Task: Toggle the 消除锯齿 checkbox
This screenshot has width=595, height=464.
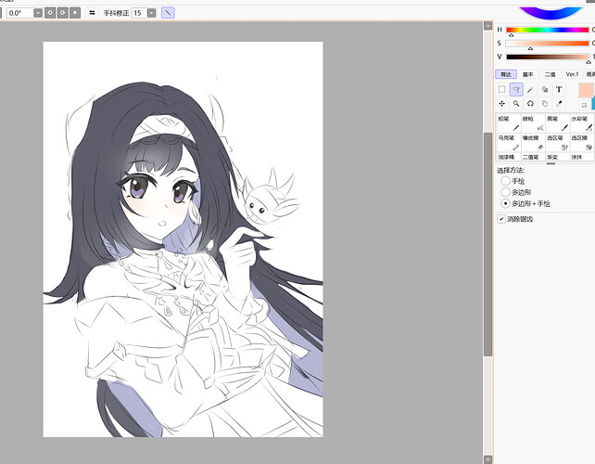Action: (502, 219)
